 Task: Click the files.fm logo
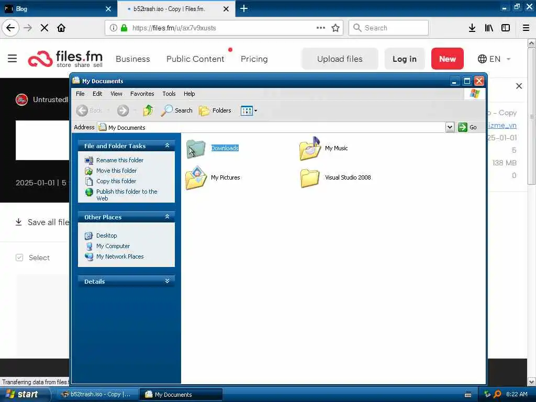(x=65, y=59)
